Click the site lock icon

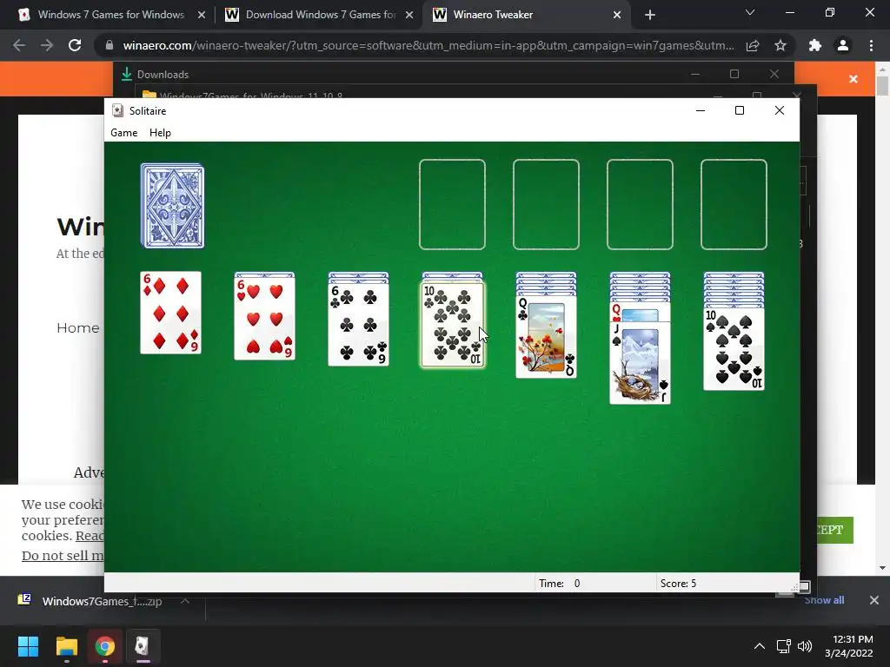pyautogui.click(x=110, y=45)
